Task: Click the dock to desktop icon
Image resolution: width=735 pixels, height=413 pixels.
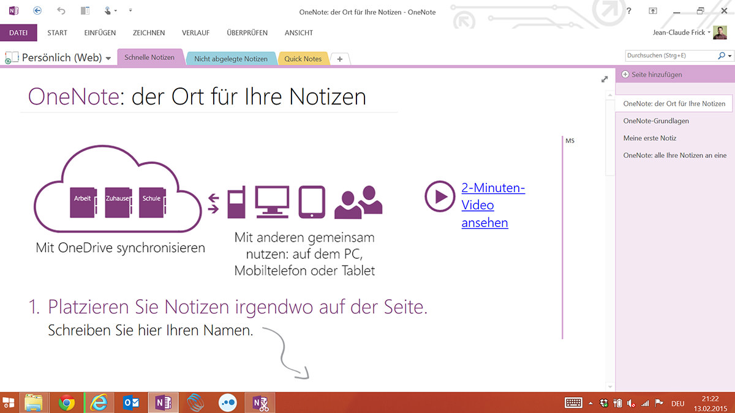Action: 85,10
